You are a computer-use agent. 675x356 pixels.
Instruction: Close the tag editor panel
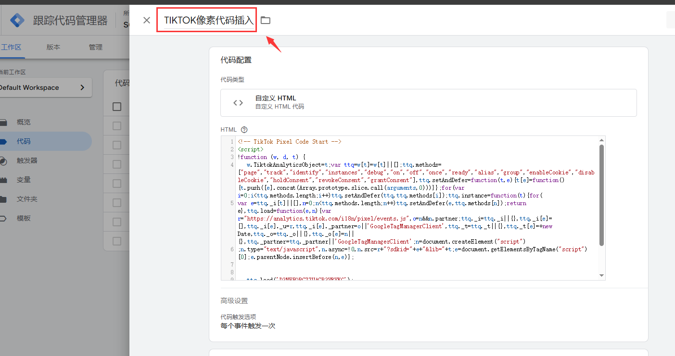[x=147, y=20]
